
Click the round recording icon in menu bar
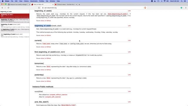(152, 1)
